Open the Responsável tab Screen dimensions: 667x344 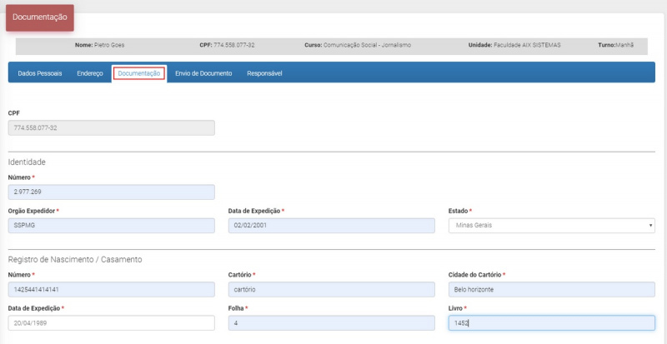point(264,73)
